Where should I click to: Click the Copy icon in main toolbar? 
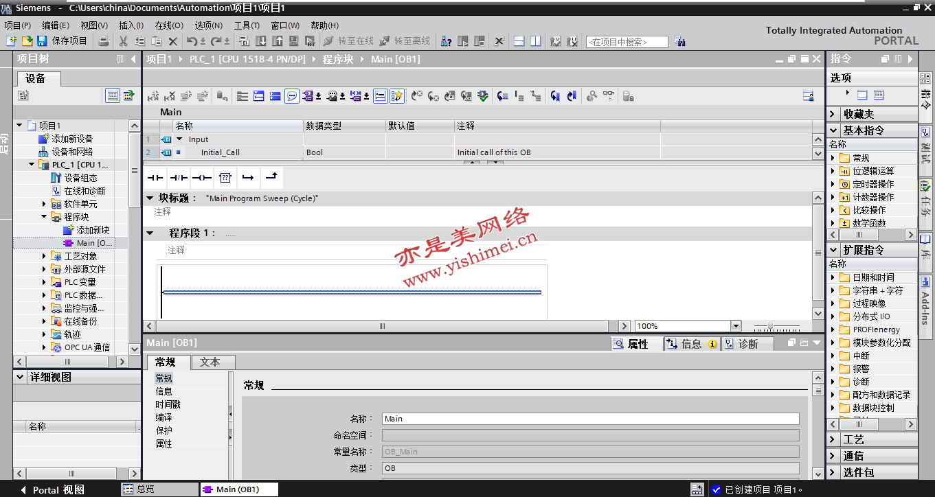coord(140,41)
